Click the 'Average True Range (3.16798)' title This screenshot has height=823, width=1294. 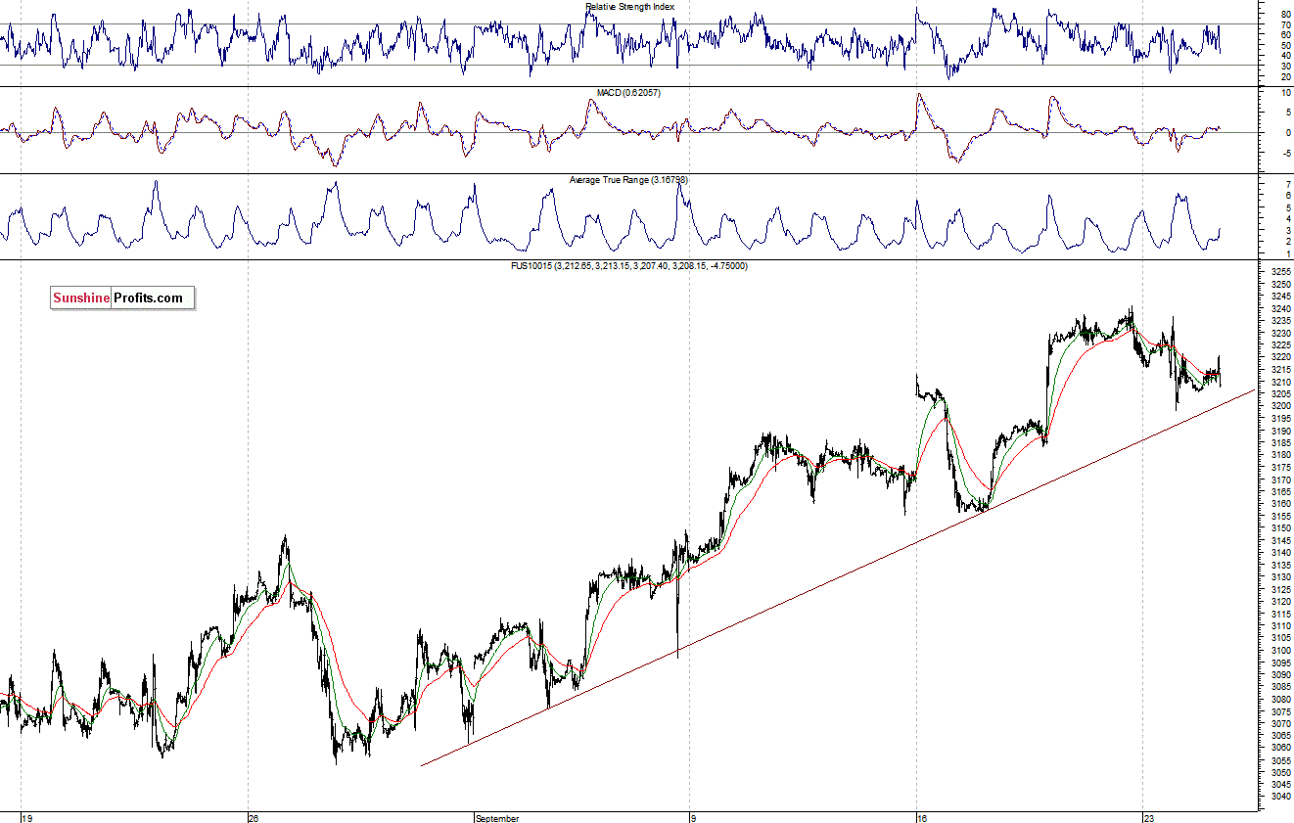(x=629, y=180)
